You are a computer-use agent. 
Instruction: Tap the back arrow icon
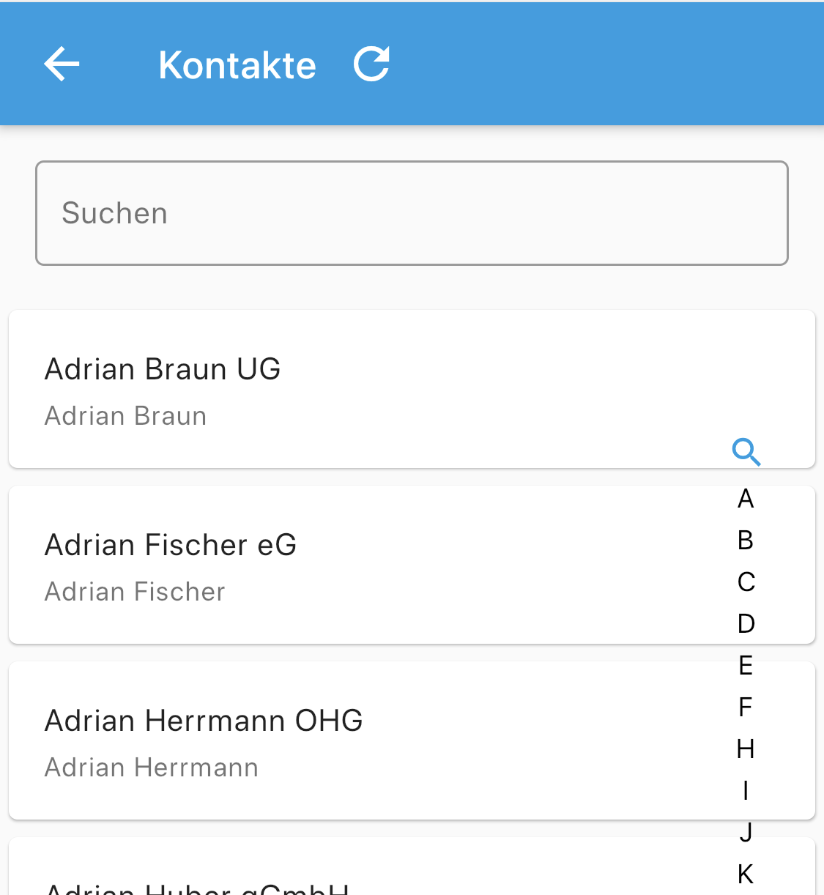pyautogui.click(x=62, y=64)
